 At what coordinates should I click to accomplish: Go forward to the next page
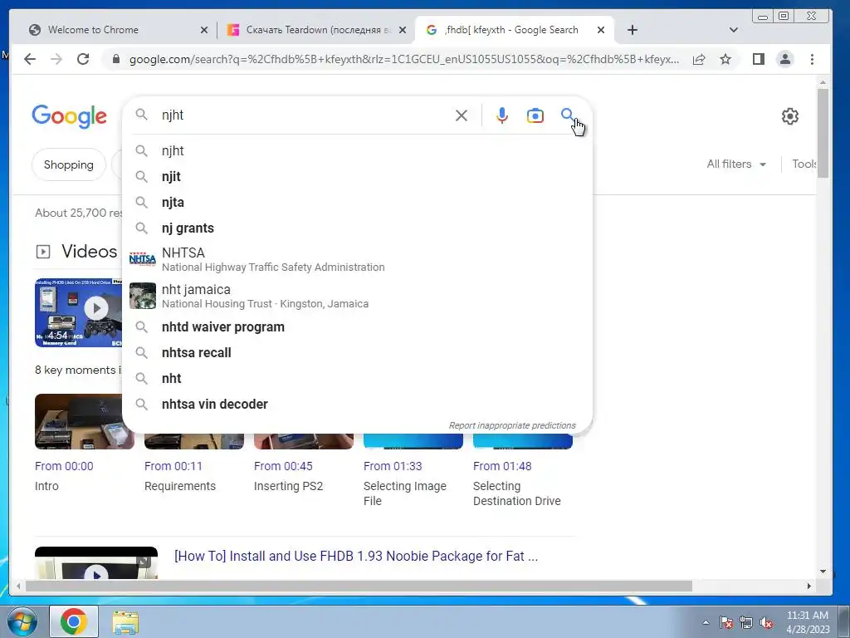click(x=56, y=59)
